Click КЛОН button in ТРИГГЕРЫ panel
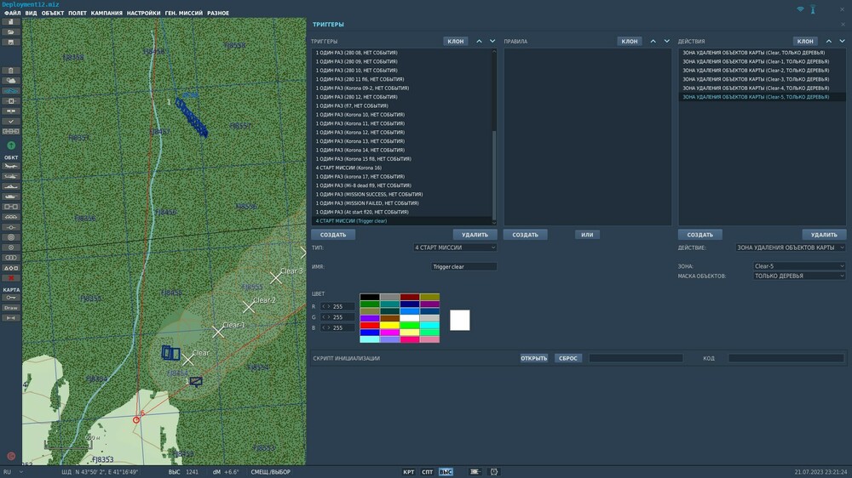This screenshot has height=478, width=852. tap(455, 41)
